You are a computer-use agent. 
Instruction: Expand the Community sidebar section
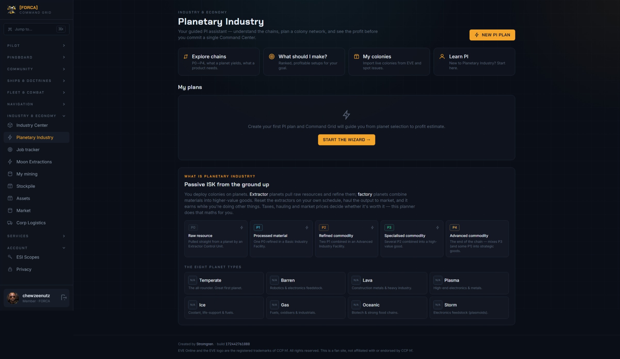(36, 69)
